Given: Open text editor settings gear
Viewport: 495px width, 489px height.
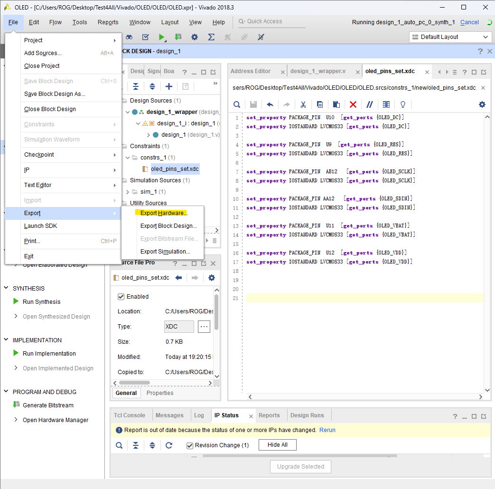Looking at the screenshot, I should (x=482, y=104).
